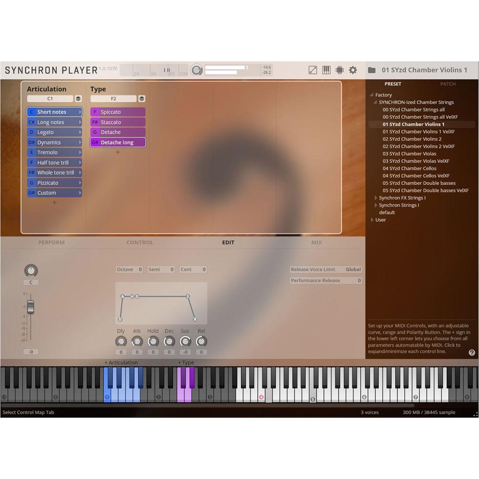This screenshot has width=479, height=479.
Task: Select the Staccato type
Action: [x=116, y=122]
